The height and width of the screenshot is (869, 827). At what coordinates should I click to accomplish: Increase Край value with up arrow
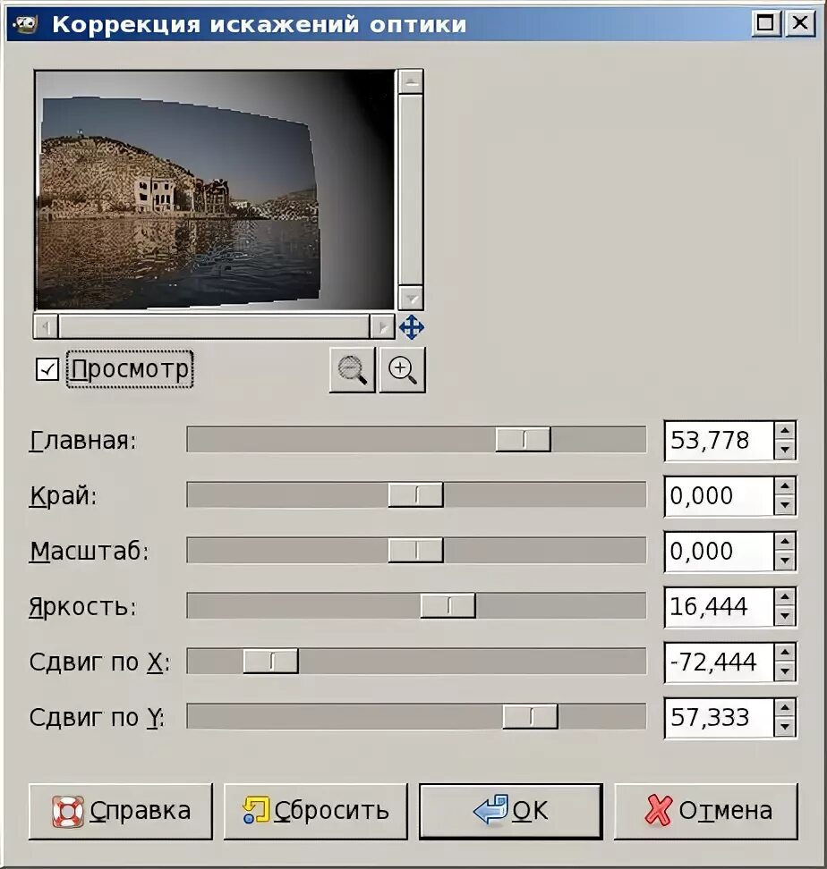[784, 486]
